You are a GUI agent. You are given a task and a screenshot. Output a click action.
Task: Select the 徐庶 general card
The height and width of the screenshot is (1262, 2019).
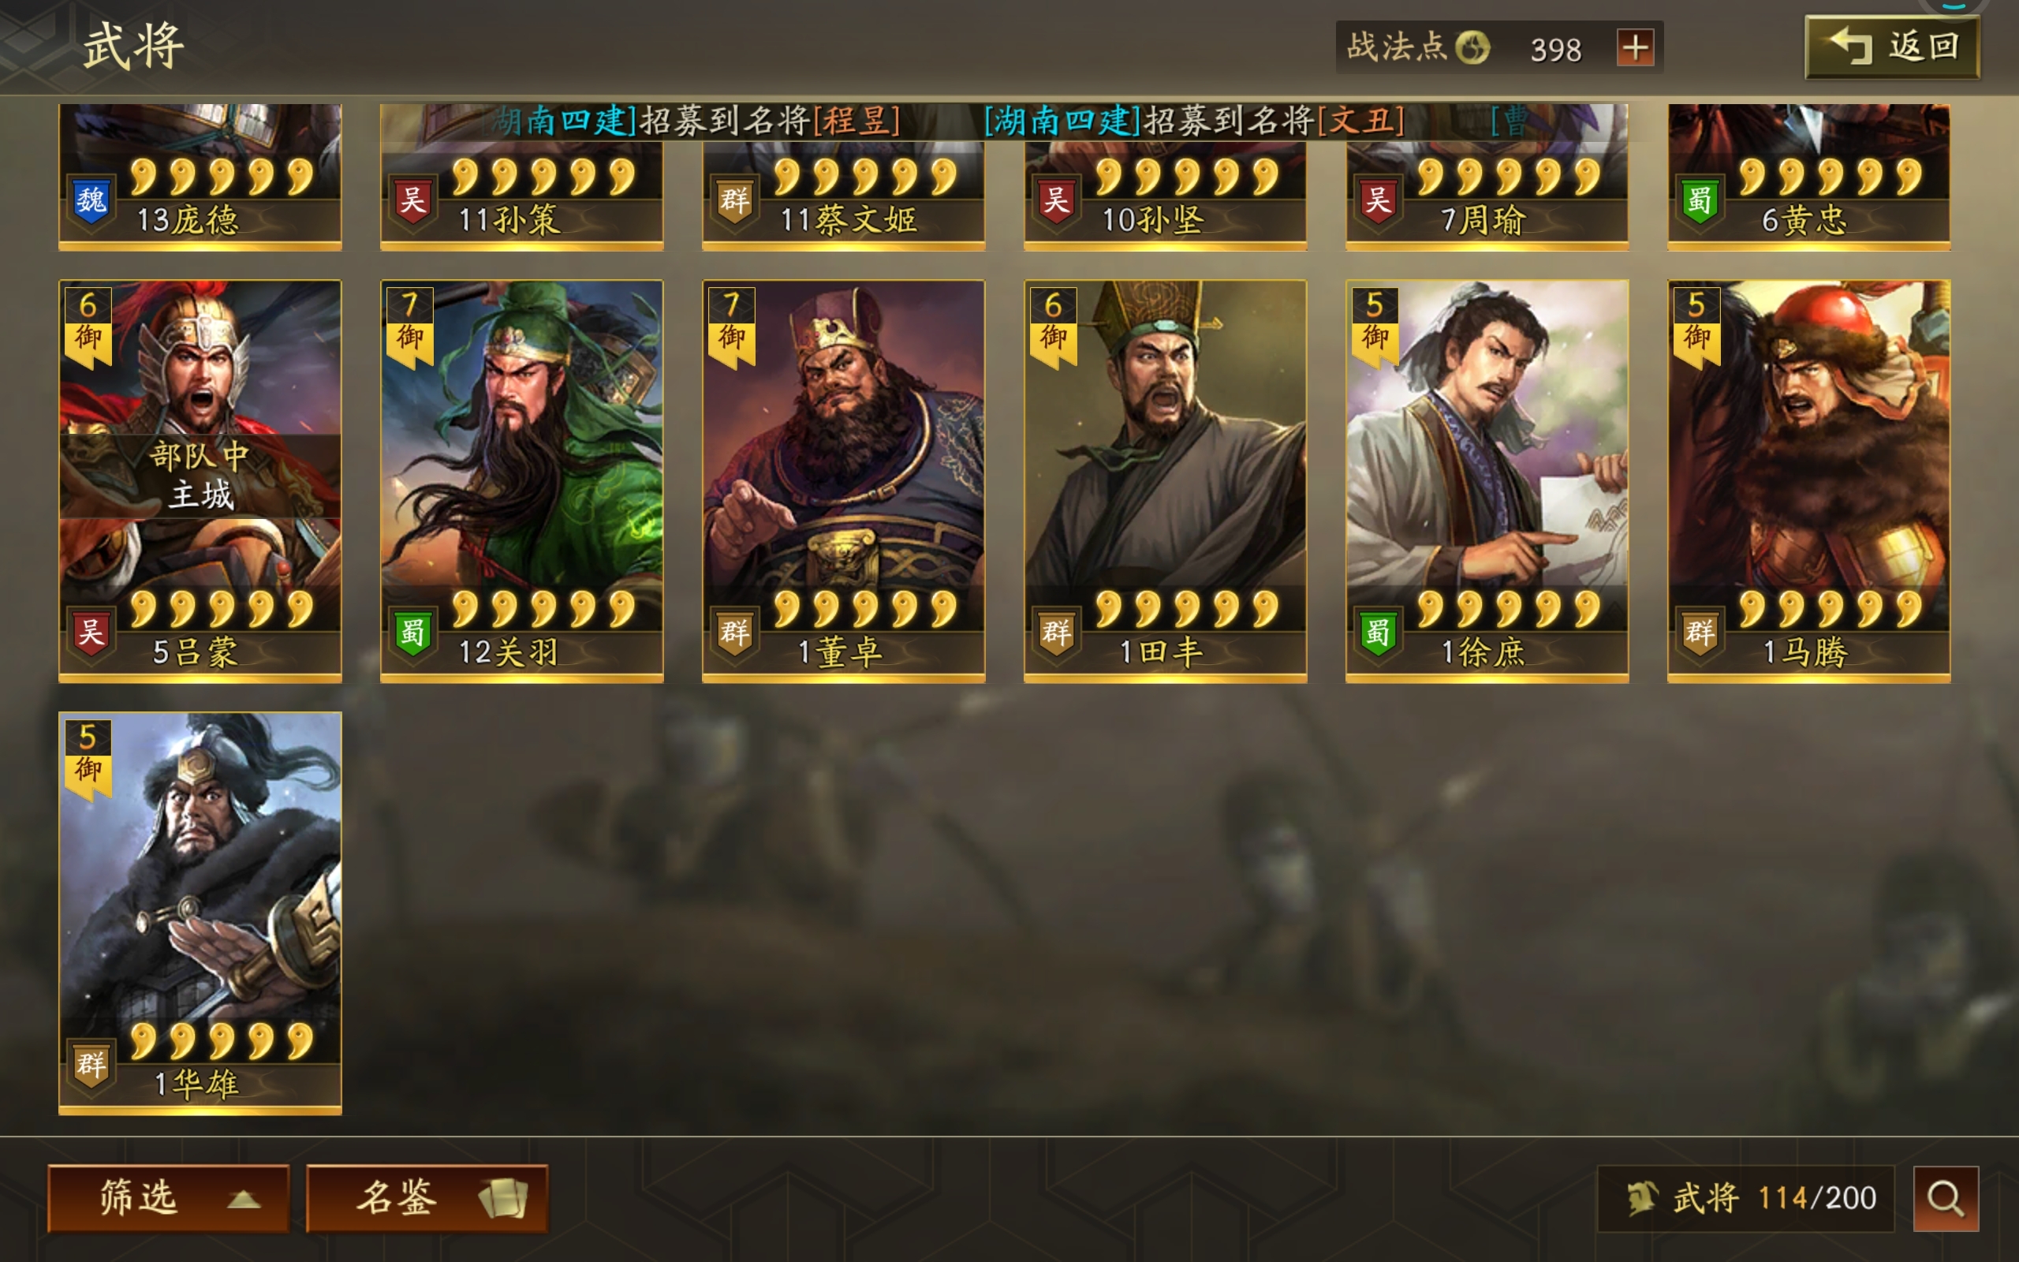coord(1487,481)
